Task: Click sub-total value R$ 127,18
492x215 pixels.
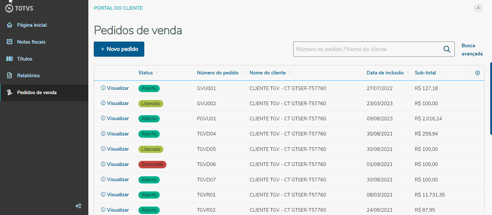Action: [426, 88]
